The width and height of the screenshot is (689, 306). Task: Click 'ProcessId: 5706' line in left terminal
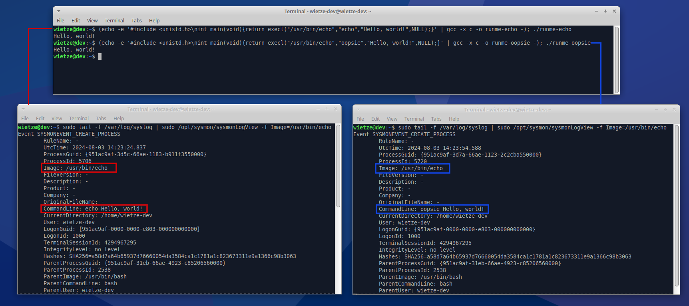[68, 161]
